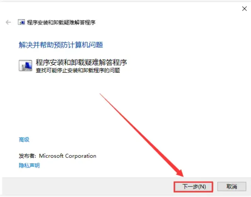This screenshot has height=197, width=251.
Task: Click the small troubleshooter icon in header
Action: click(x=21, y=22)
